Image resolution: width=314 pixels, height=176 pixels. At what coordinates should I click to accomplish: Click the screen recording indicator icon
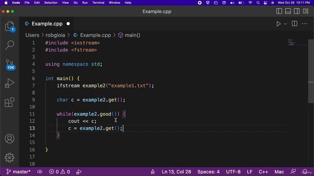coord(200,2)
